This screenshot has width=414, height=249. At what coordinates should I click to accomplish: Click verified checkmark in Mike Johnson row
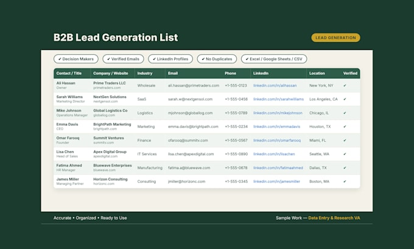(345, 113)
